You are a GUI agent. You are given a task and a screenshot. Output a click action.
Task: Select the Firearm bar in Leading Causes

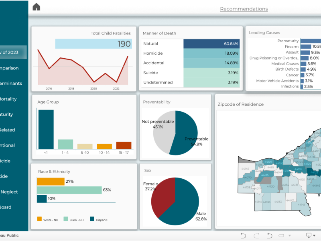306,47
